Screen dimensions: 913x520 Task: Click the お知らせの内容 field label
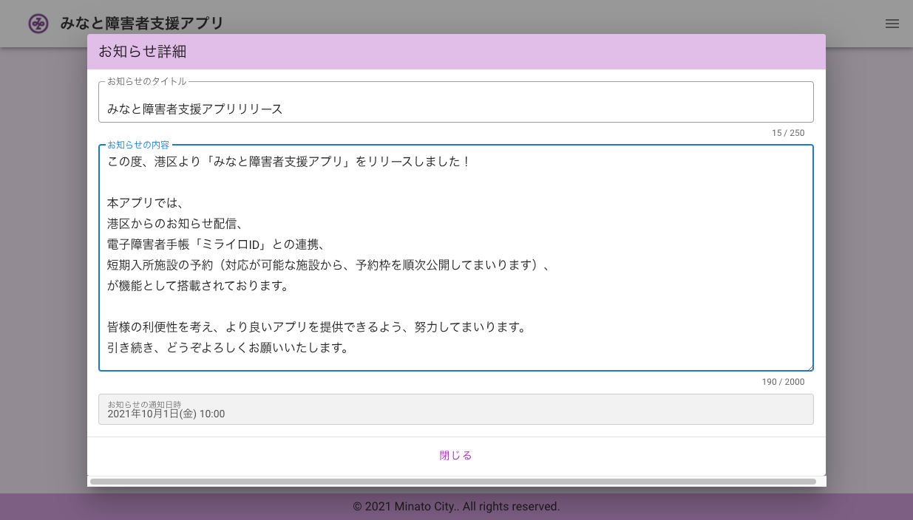[x=138, y=145]
